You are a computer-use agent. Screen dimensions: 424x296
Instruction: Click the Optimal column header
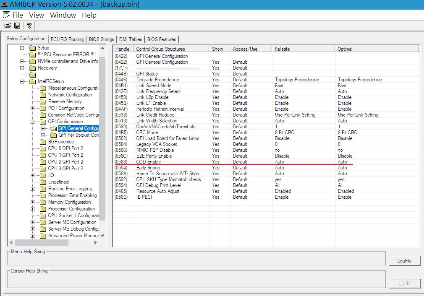pyautogui.click(x=377, y=49)
